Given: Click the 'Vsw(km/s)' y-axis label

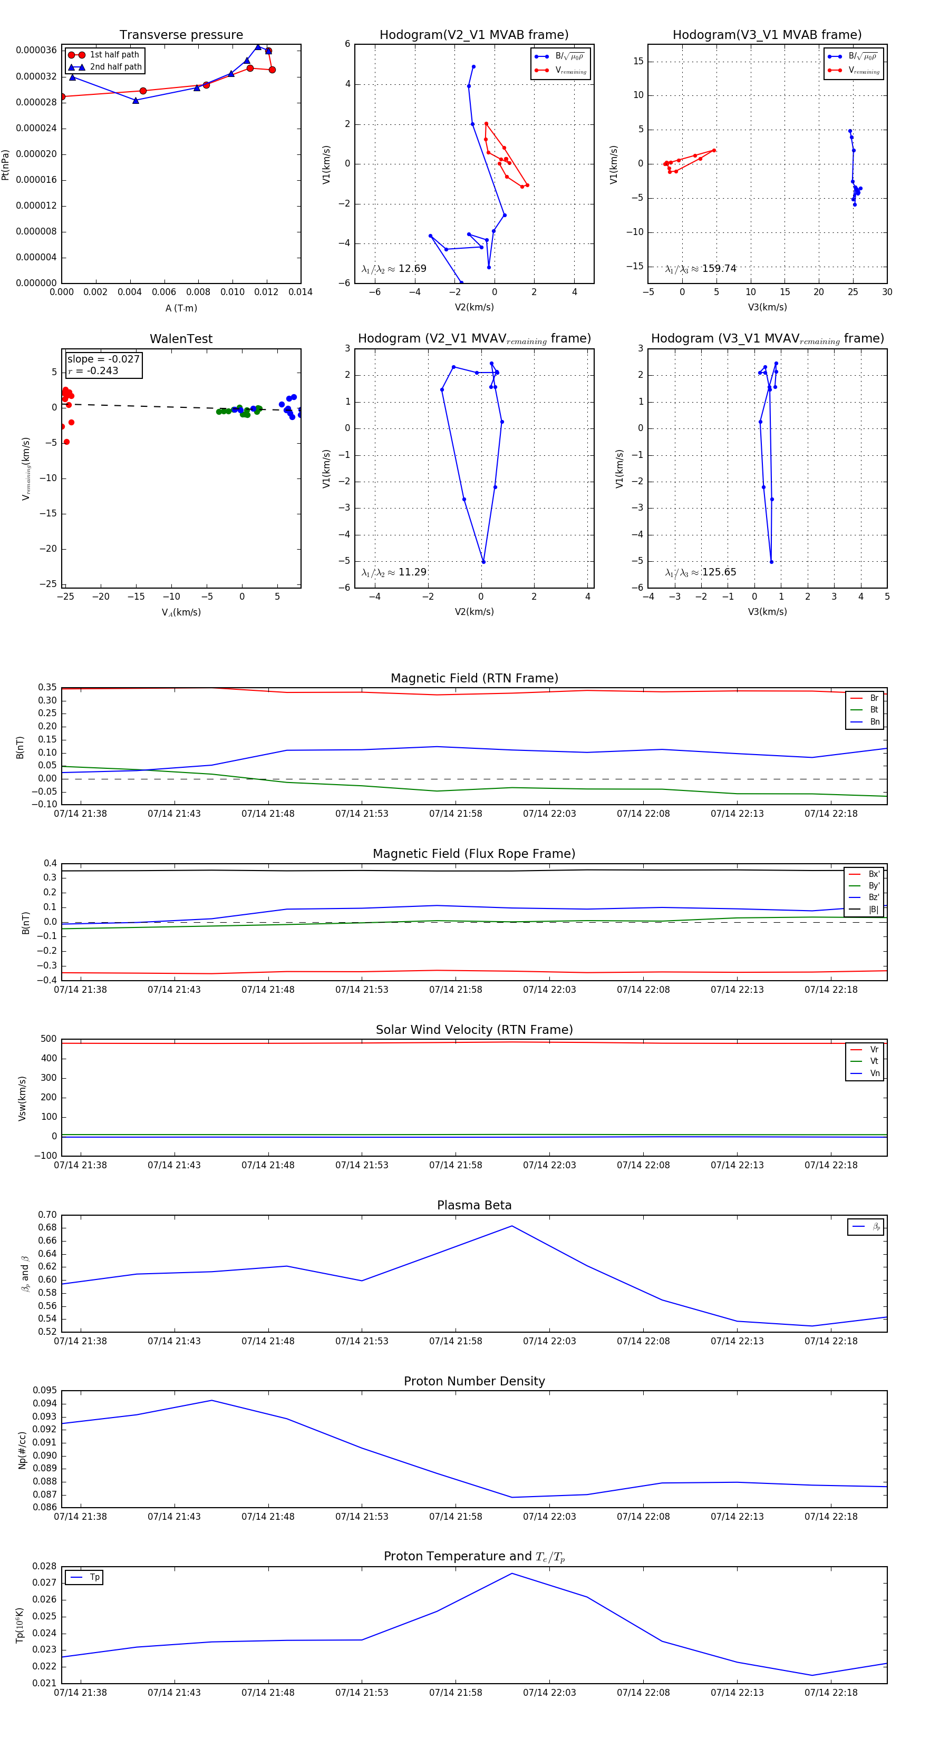Looking at the screenshot, I should (22, 1098).
